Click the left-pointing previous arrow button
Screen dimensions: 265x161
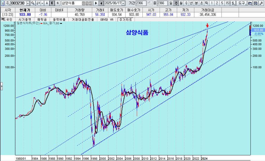[101, 3]
